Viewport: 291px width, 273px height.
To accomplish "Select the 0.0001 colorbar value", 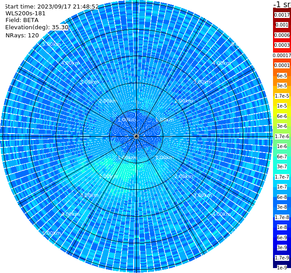I will click(282, 65).
